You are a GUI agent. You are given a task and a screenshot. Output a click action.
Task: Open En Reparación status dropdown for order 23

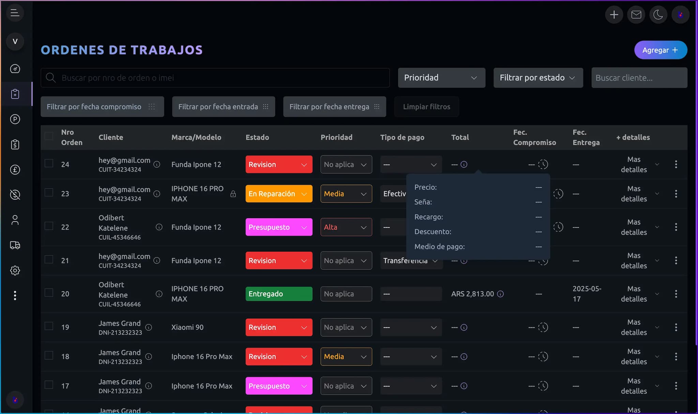click(278, 194)
